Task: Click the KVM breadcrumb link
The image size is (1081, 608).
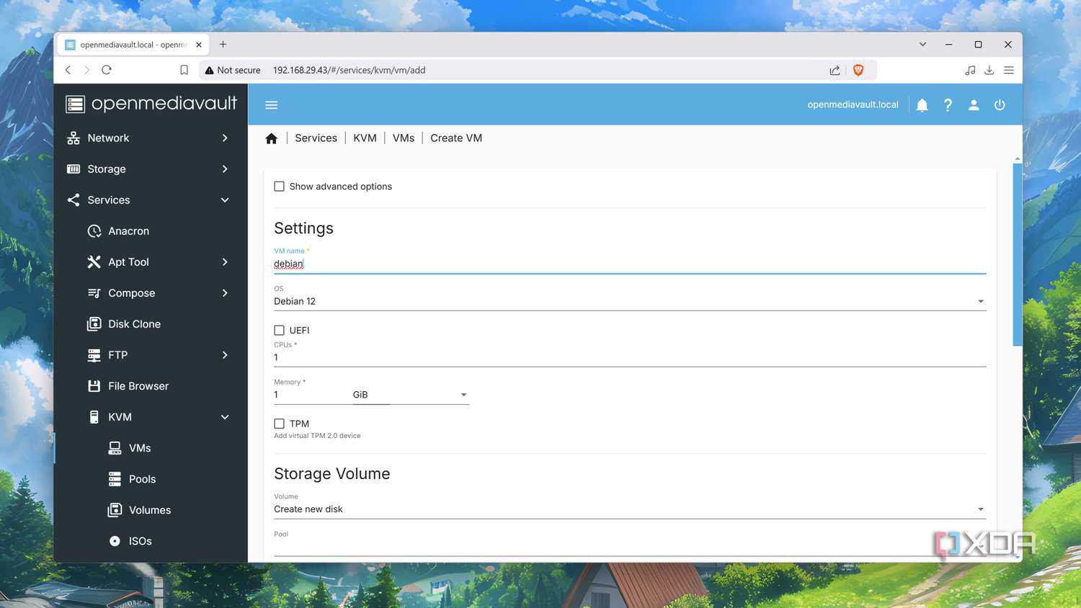Action: point(365,138)
